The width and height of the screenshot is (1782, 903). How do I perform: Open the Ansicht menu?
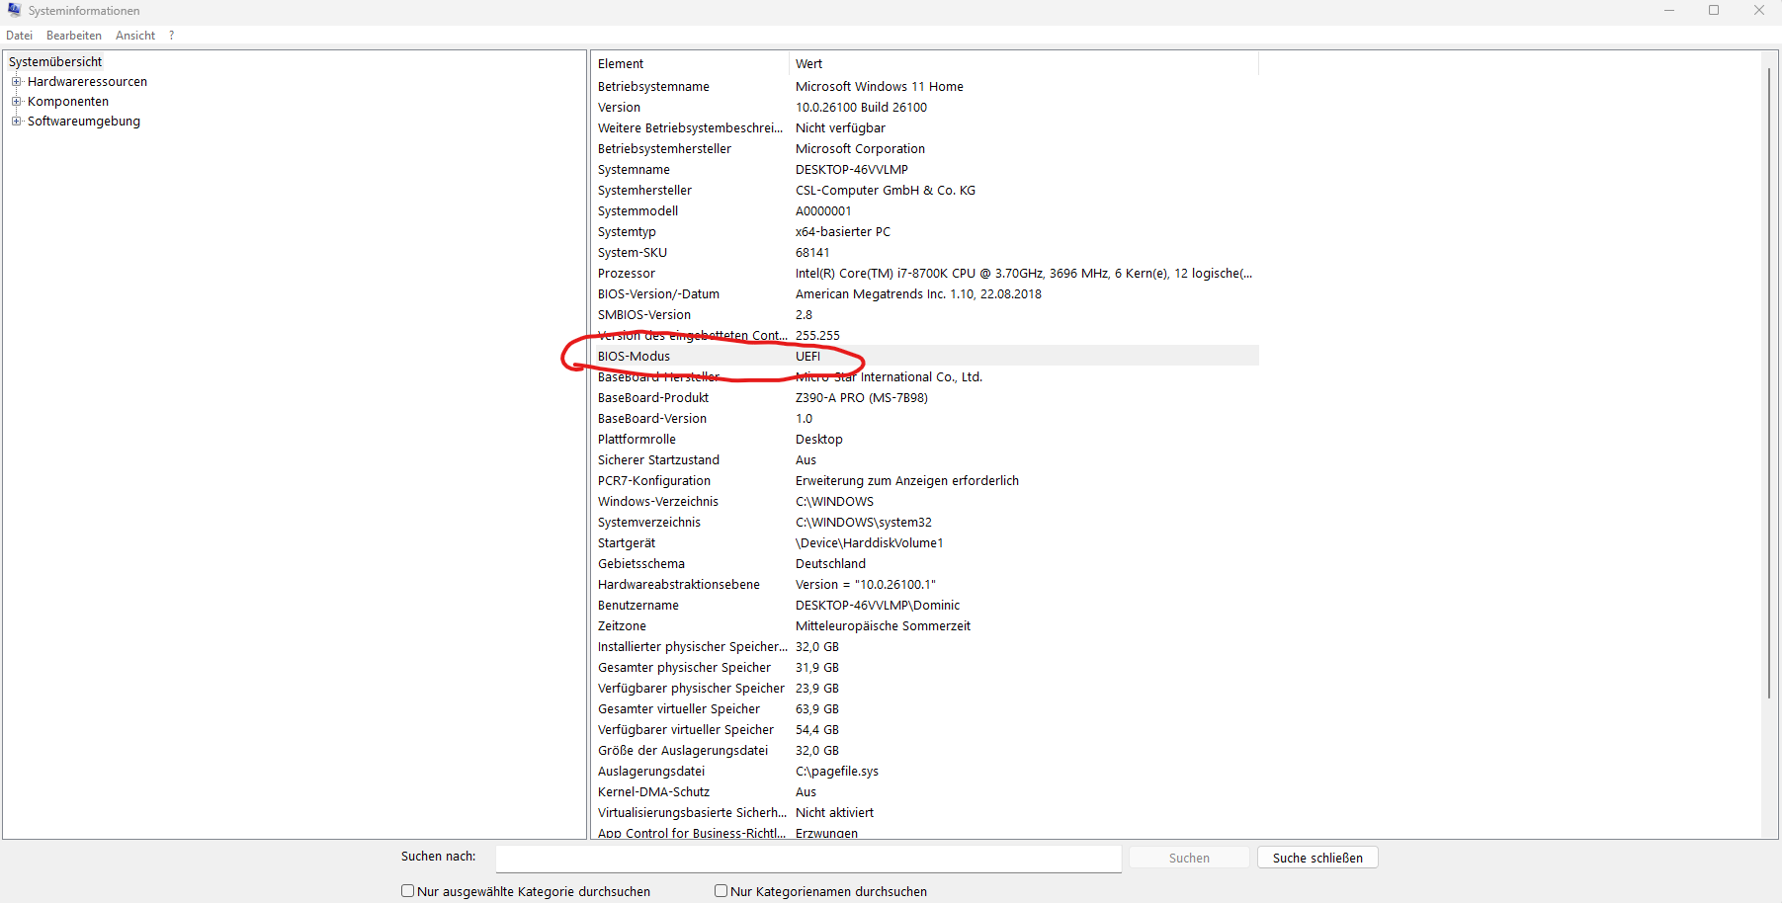coord(135,36)
